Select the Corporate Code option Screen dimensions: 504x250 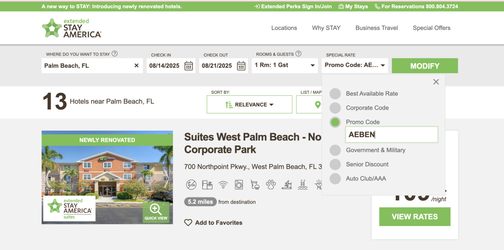pyautogui.click(x=335, y=108)
